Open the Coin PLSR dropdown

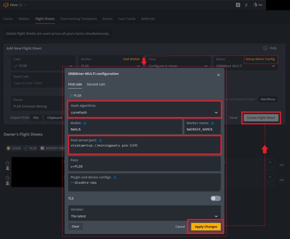pyautogui.click(x=43, y=63)
